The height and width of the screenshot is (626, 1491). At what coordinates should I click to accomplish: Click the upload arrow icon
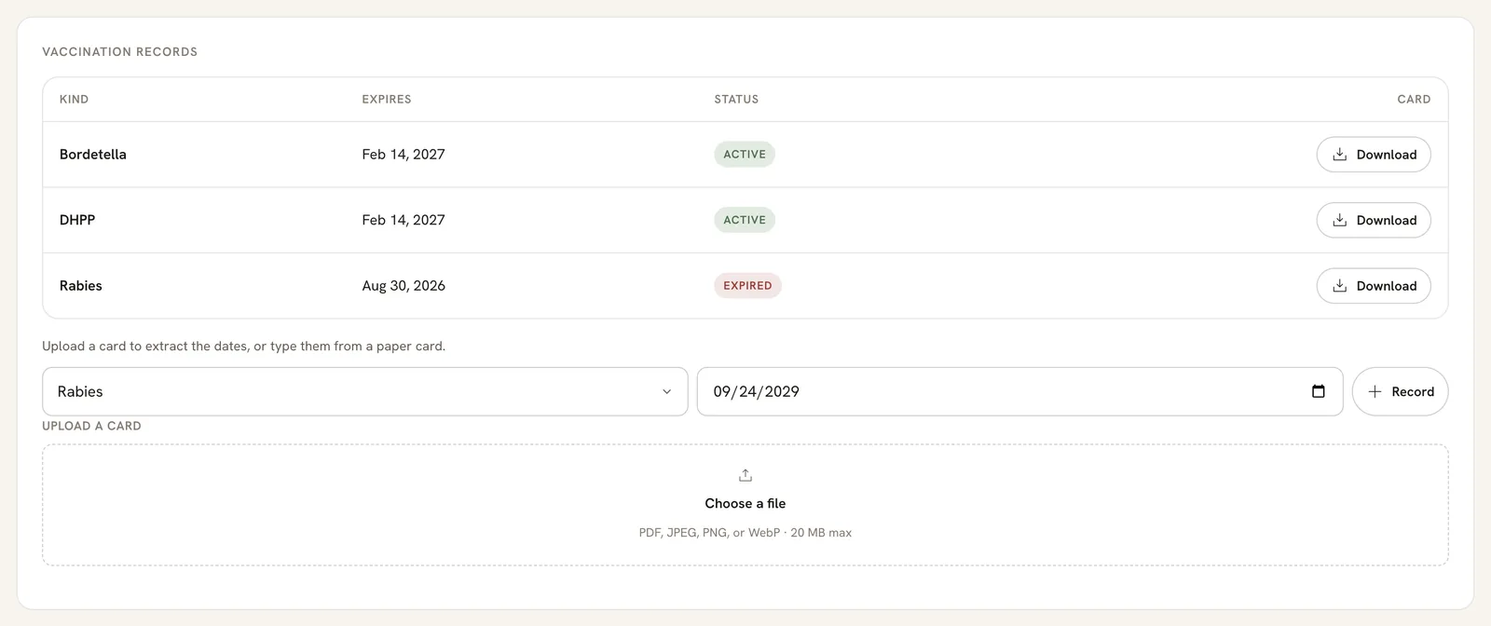coord(745,475)
